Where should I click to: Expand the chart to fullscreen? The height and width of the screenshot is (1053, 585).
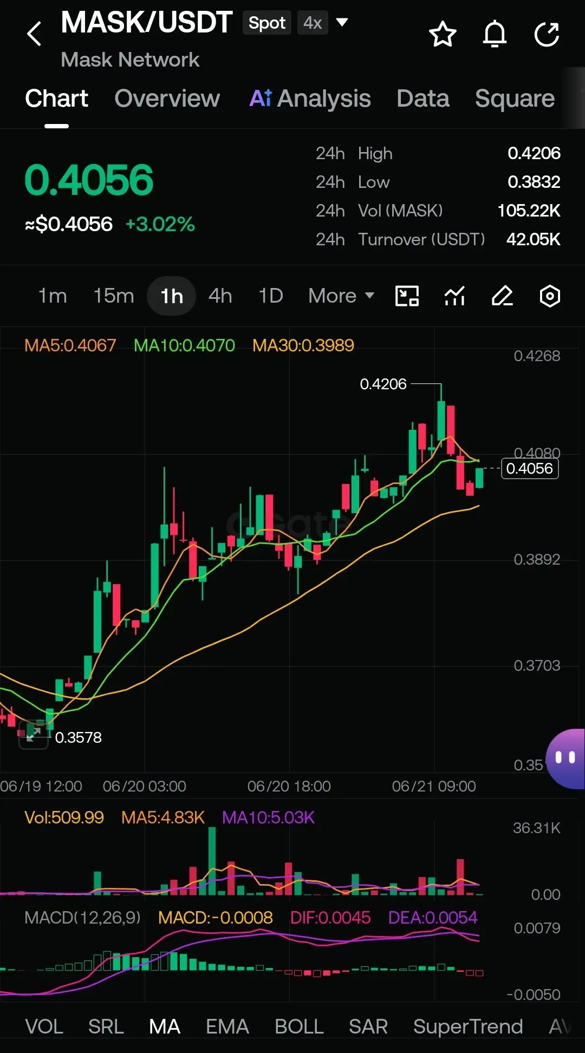tap(34, 735)
